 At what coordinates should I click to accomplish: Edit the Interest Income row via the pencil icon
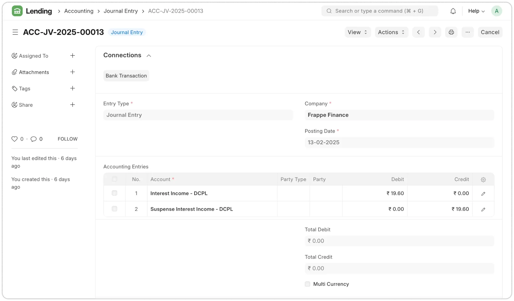[483, 193]
